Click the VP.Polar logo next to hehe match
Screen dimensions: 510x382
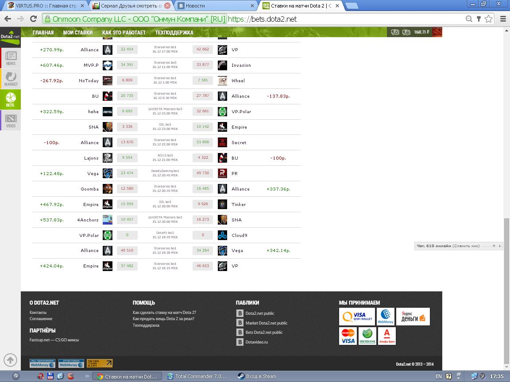coord(223,111)
